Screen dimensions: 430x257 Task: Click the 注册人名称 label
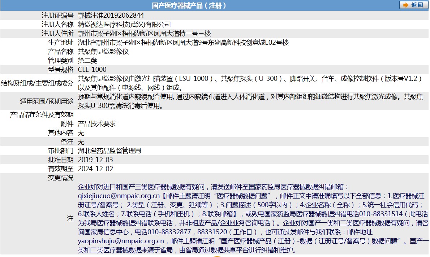coord(57,25)
